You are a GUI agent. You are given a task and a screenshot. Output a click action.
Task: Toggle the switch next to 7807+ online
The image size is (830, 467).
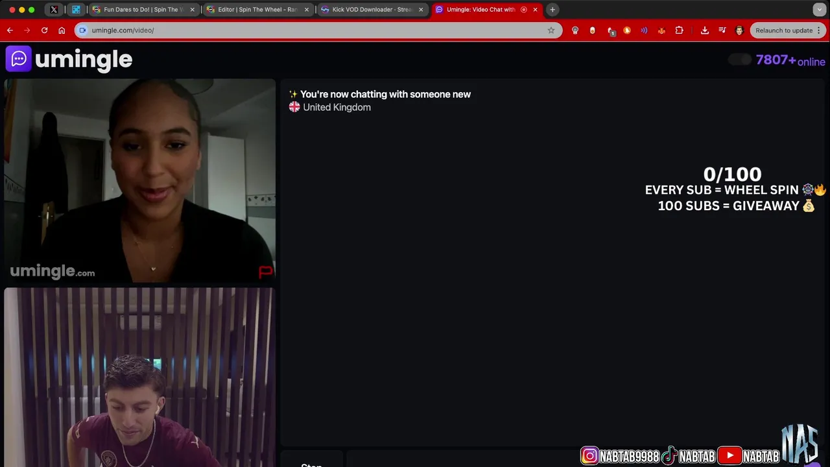739,60
